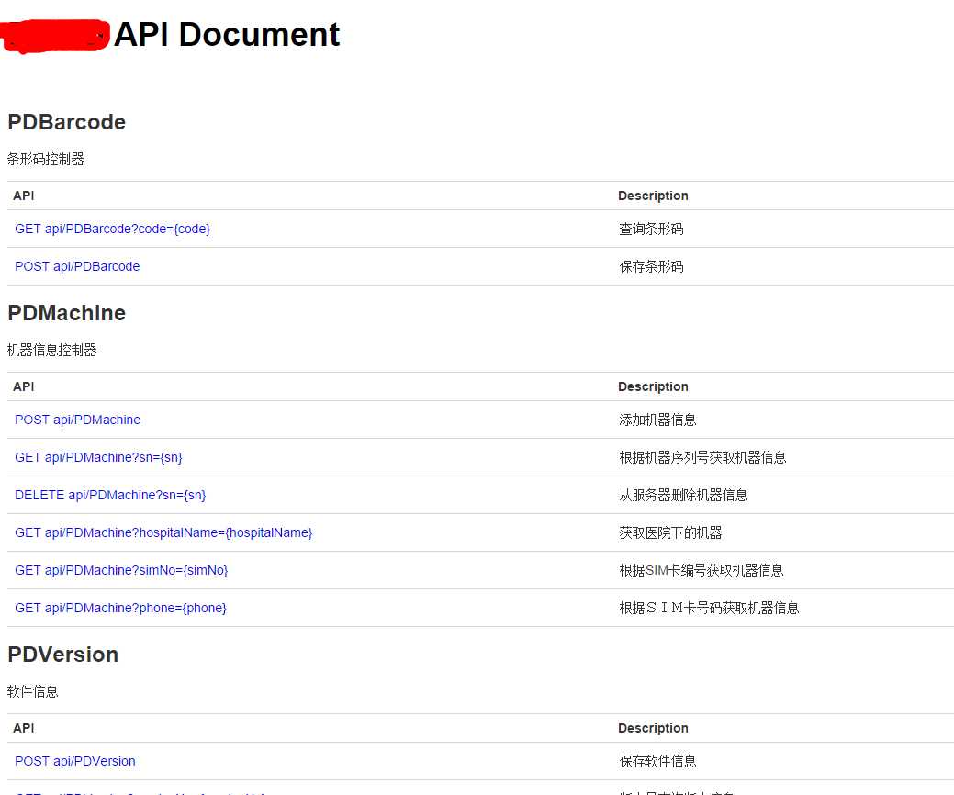Open the POST api/PDMachine endpoint link
The width and height of the screenshot is (954, 795).
77,420
